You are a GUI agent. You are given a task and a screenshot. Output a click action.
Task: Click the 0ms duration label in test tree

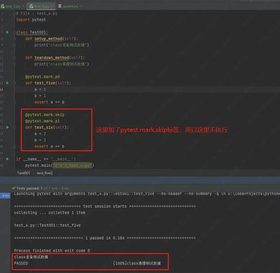(x=5, y=195)
